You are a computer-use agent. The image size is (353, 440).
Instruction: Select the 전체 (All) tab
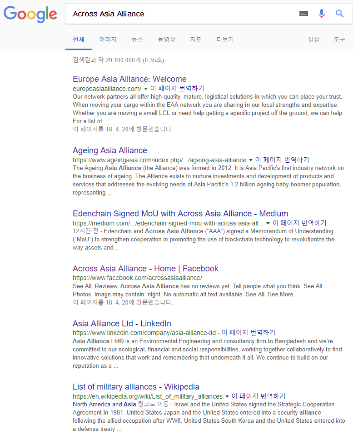click(x=79, y=40)
